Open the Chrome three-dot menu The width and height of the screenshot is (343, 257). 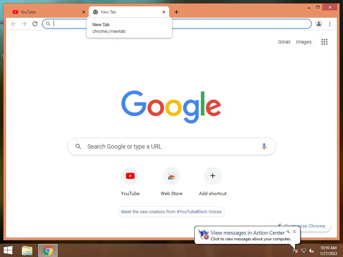(330, 24)
